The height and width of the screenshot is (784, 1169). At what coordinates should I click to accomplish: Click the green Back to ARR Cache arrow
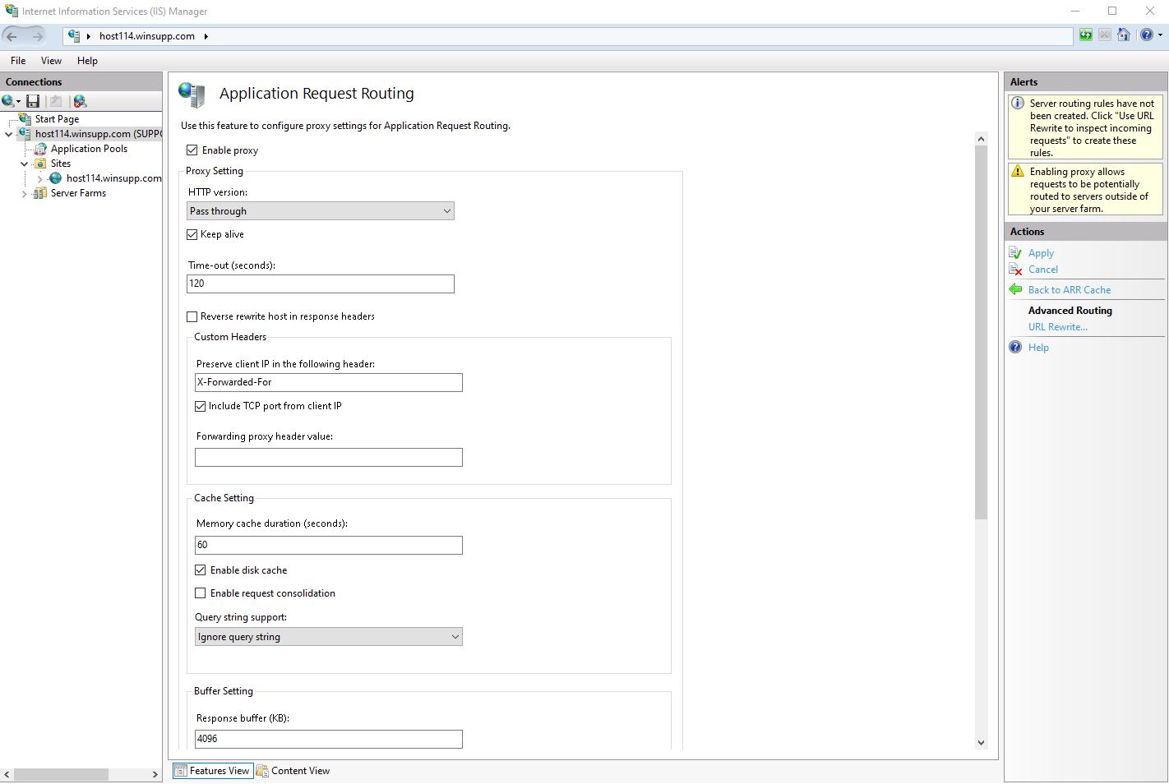1016,289
